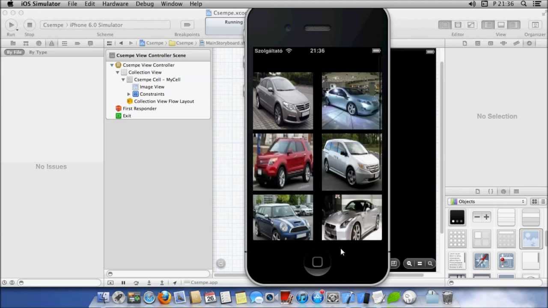Show the File inspector
Viewport: 548px width, 308px height.
click(x=465, y=43)
